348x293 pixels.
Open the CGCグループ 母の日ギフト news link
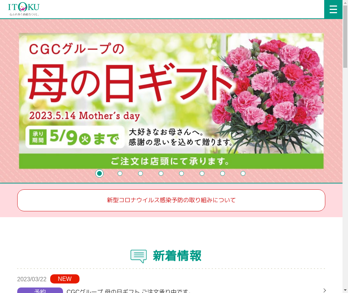tap(128, 291)
